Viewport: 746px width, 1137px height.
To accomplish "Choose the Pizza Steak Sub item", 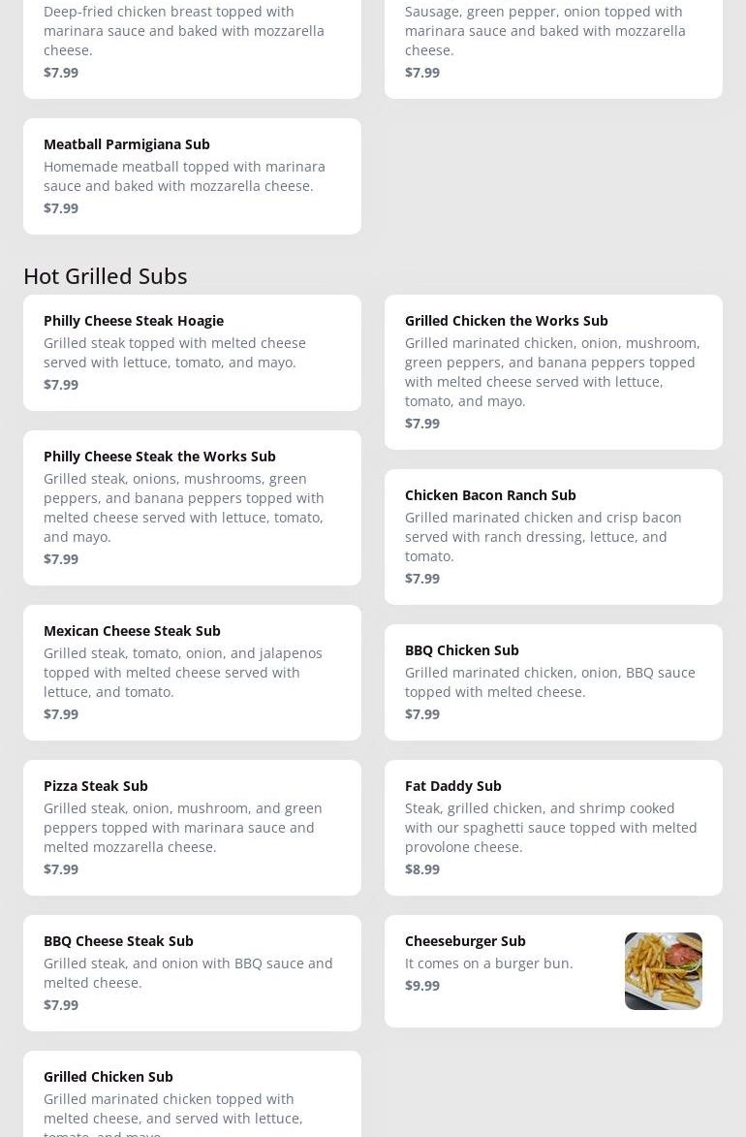I will tap(192, 828).
